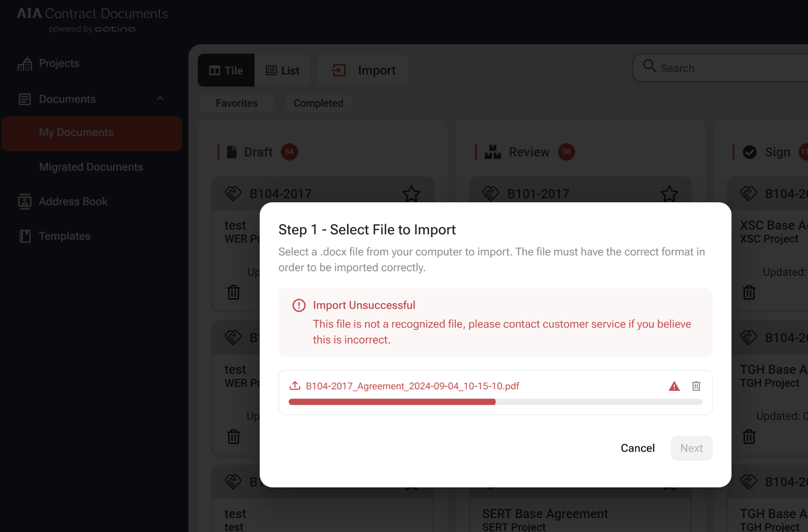Click the SERT Base Agreement card title
This screenshot has width=808, height=532.
click(545, 513)
